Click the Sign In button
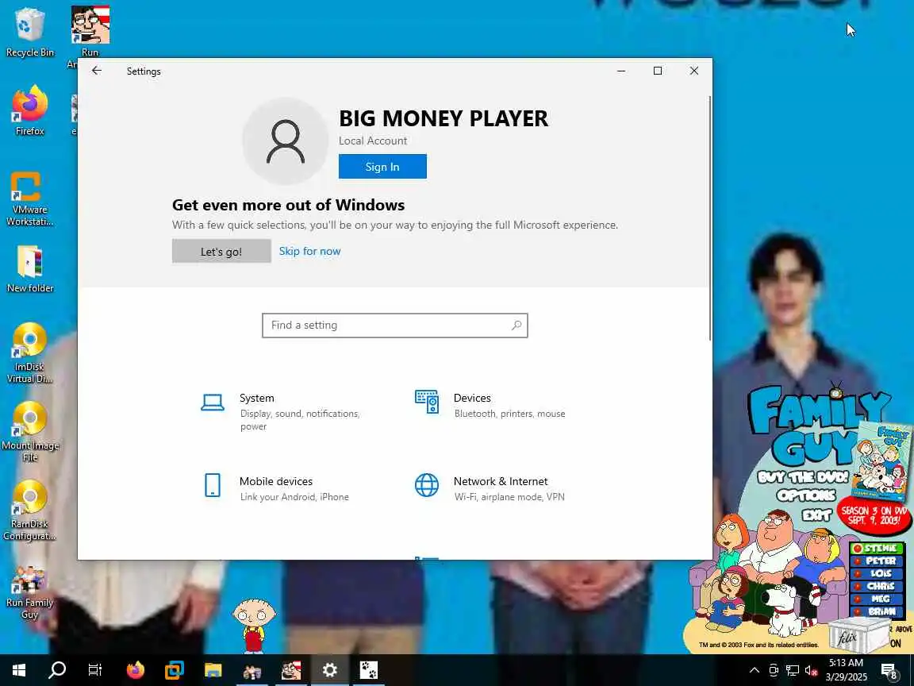The height and width of the screenshot is (686, 914). click(382, 166)
